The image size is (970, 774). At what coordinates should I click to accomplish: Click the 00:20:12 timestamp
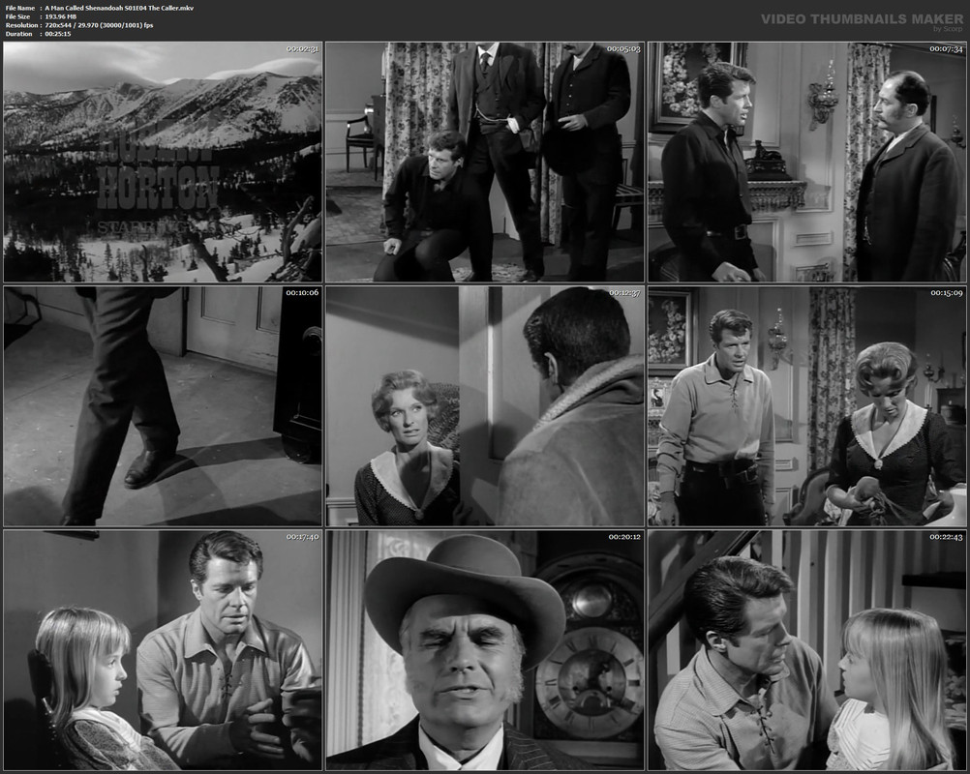click(x=623, y=537)
